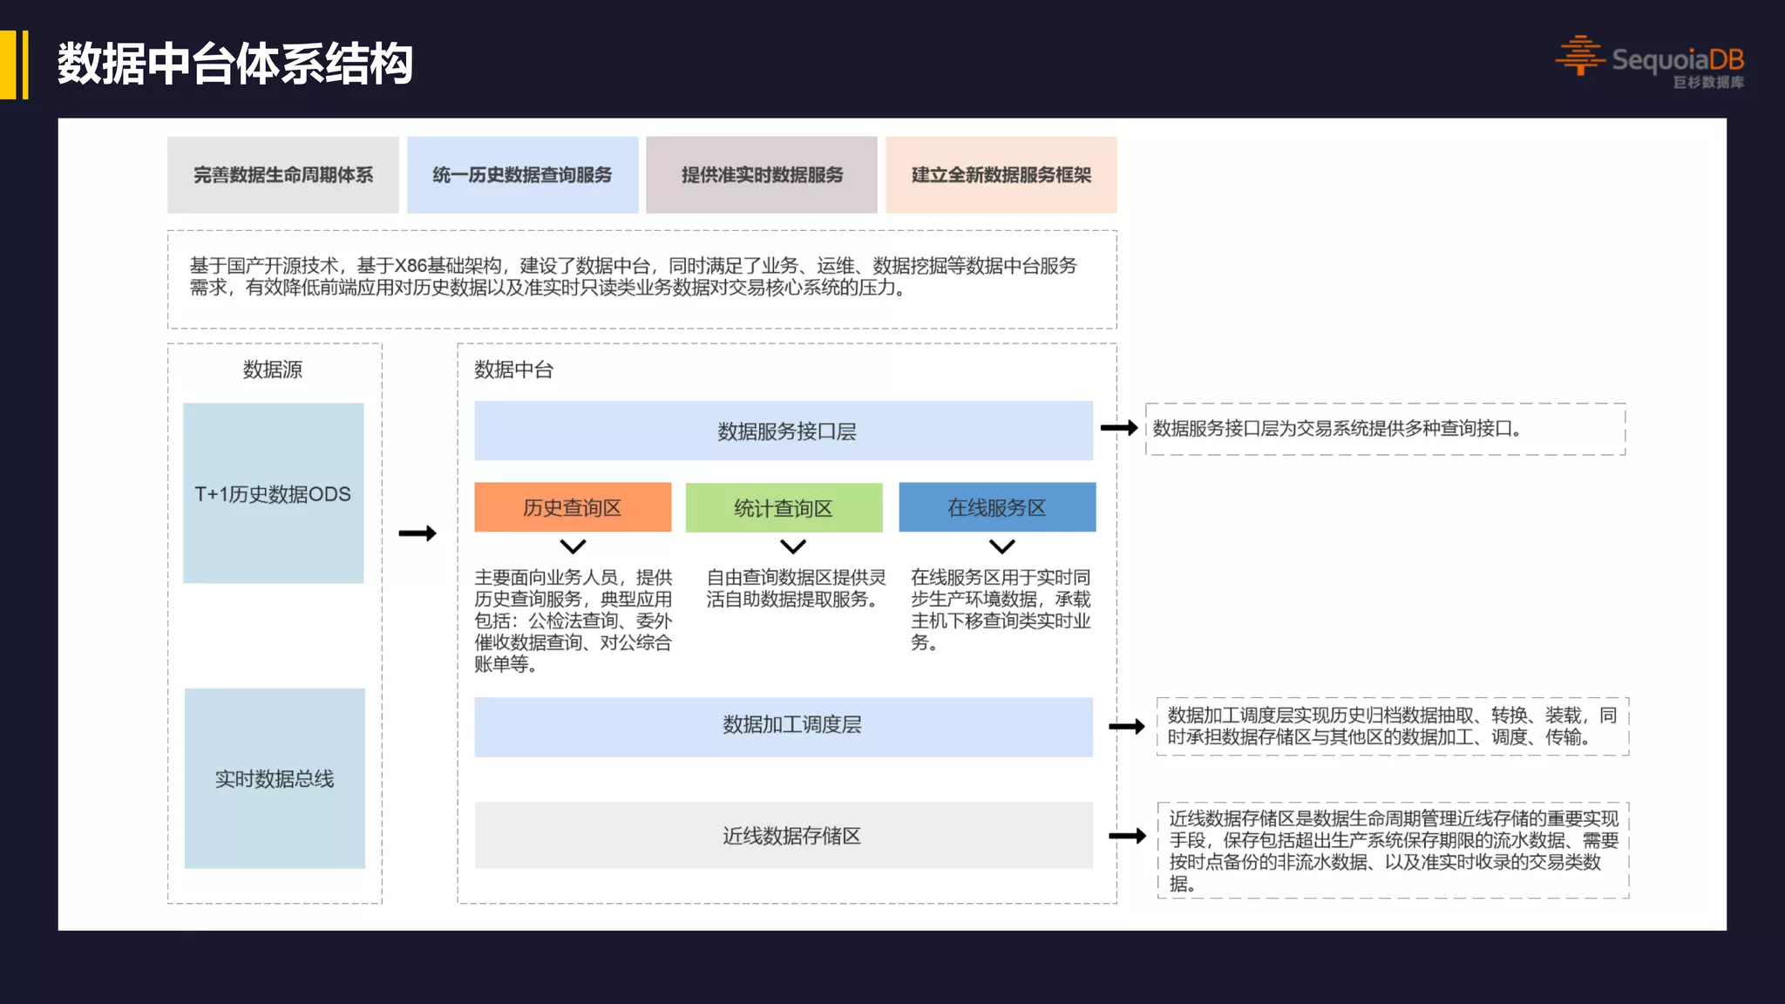Select the 统一历史数据查询服务 tab

pos(522,175)
